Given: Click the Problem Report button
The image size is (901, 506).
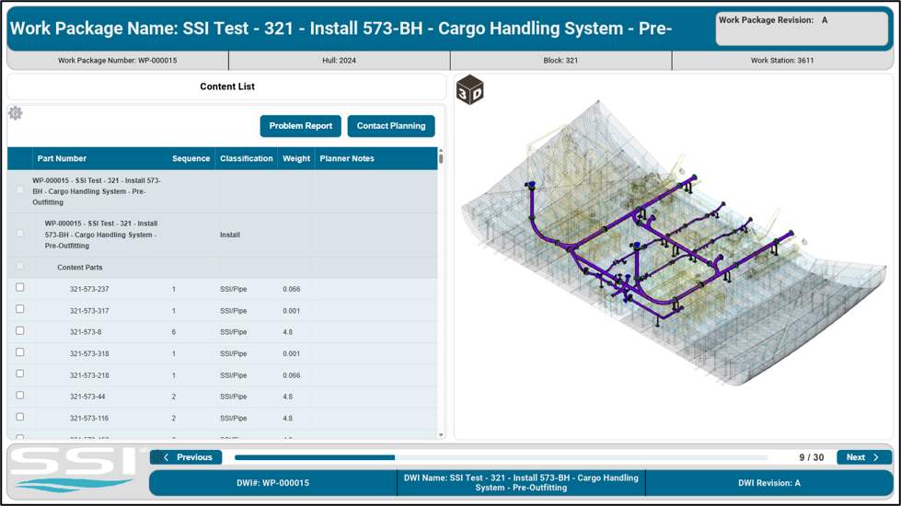Looking at the screenshot, I should [x=301, y=126].
